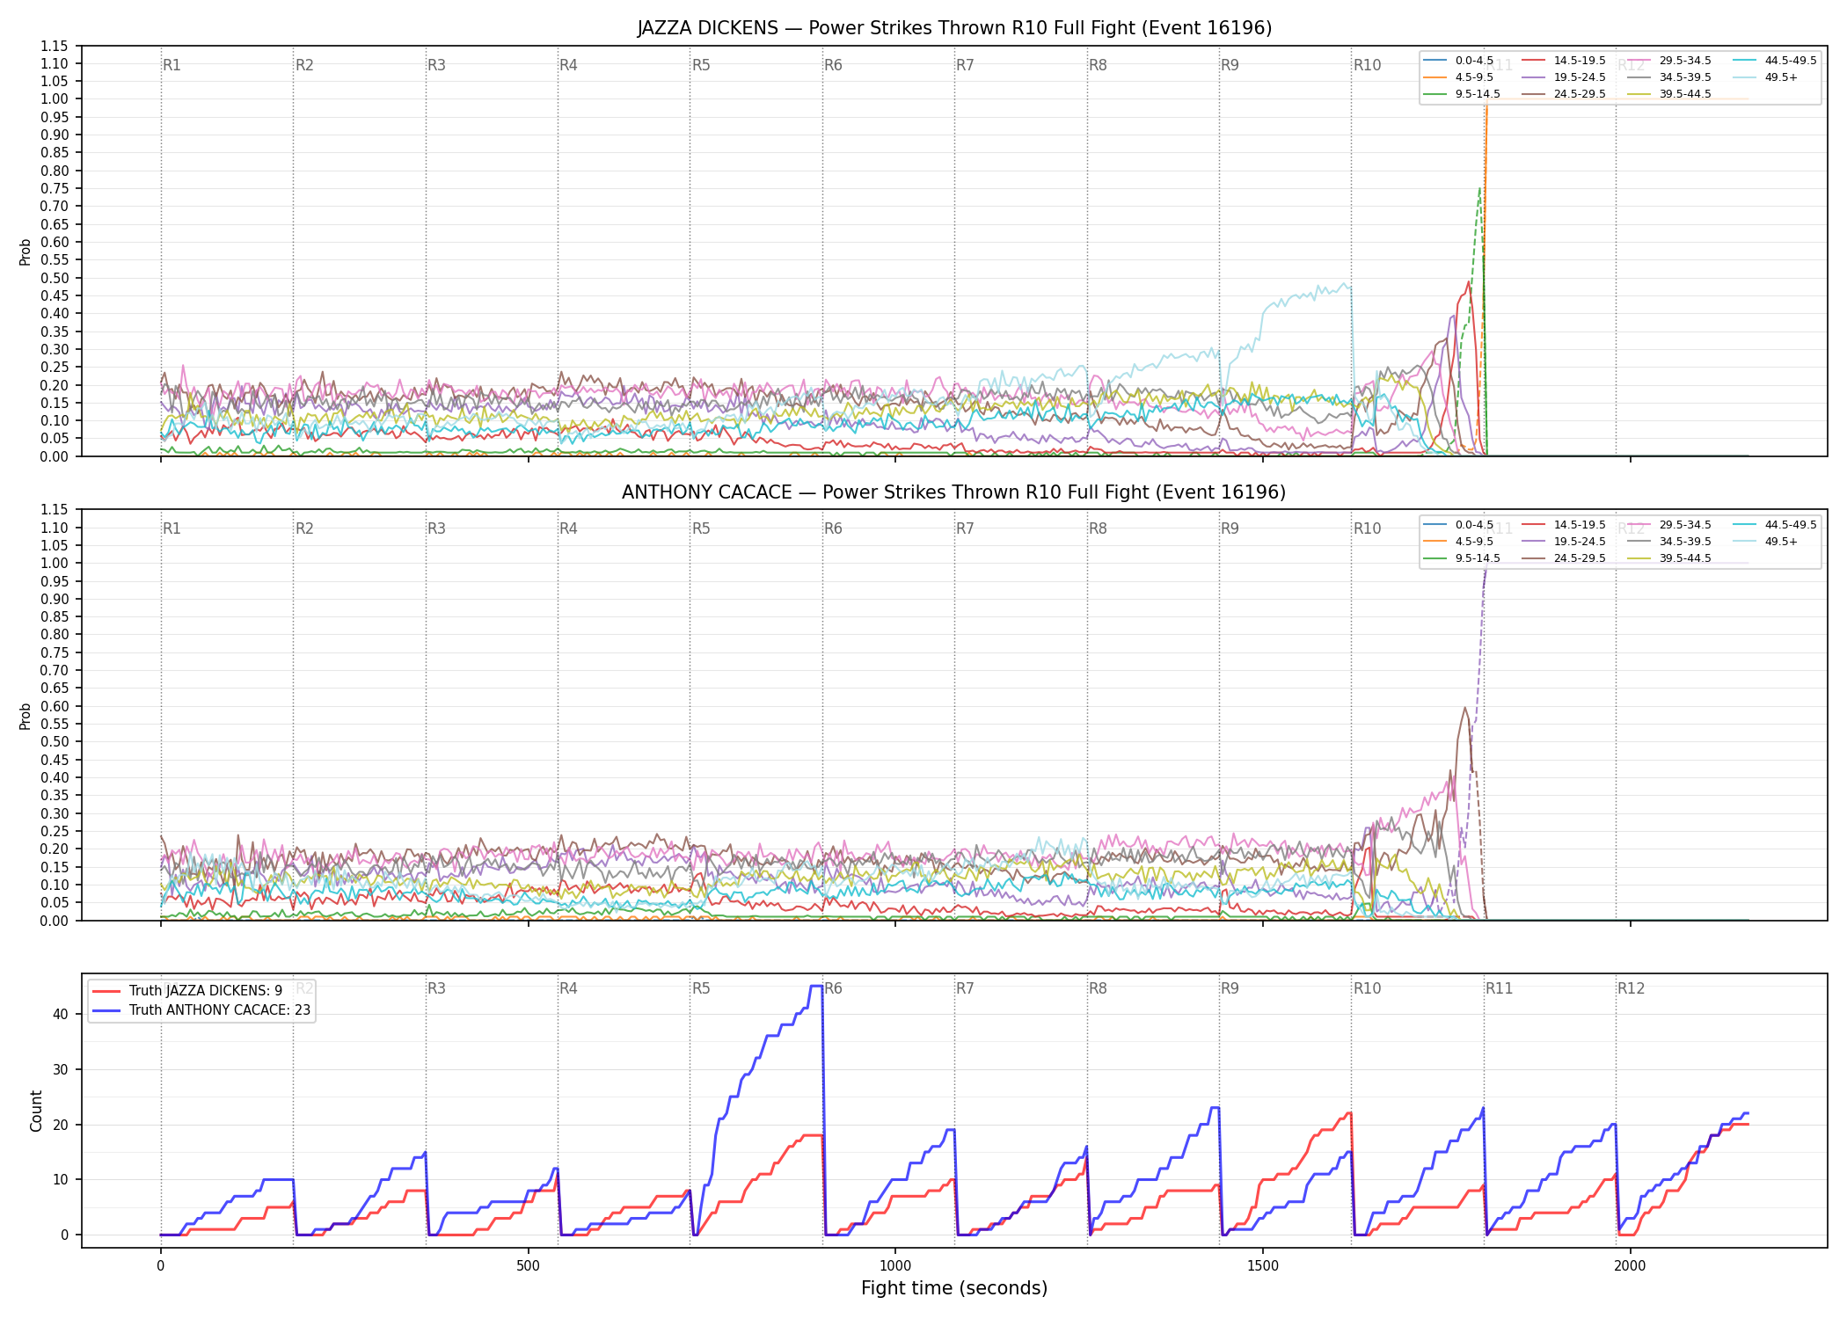
Task: Pick 14.5-19.5 legend entry in Anthony Cacace chart
Action: 1564,525
